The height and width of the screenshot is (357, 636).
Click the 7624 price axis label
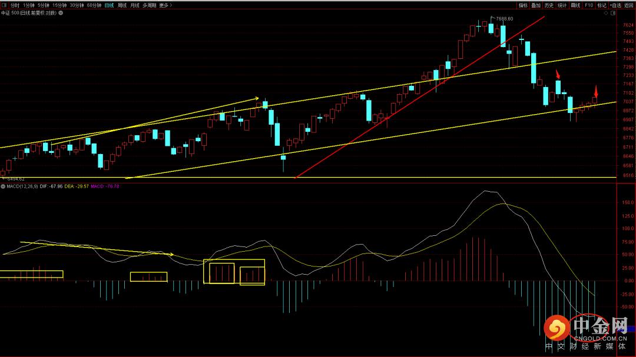[x=628, y=25]
